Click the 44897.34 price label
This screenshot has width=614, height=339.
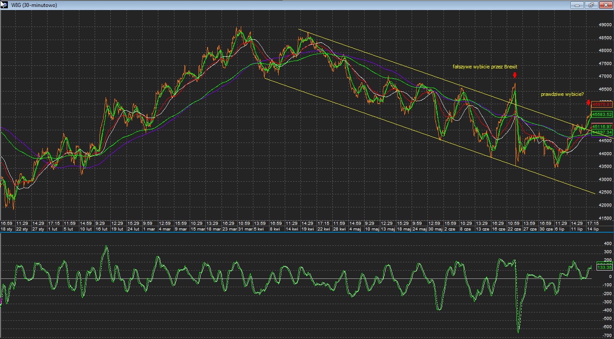coord(602,132)
